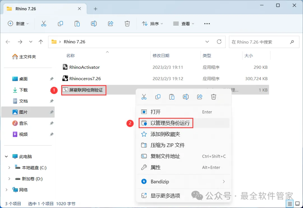
Task: Unpin 音乐 using its pin icon
Action: [x=52, y=123]
